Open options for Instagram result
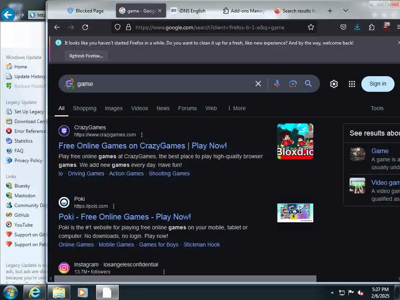Image resolution: width=400 pixels, height=300 pixels. 164,272
